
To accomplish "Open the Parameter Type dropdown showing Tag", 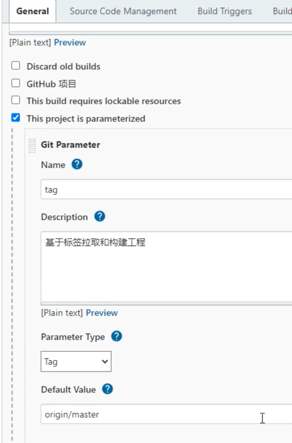I will (x=76, y=361).
